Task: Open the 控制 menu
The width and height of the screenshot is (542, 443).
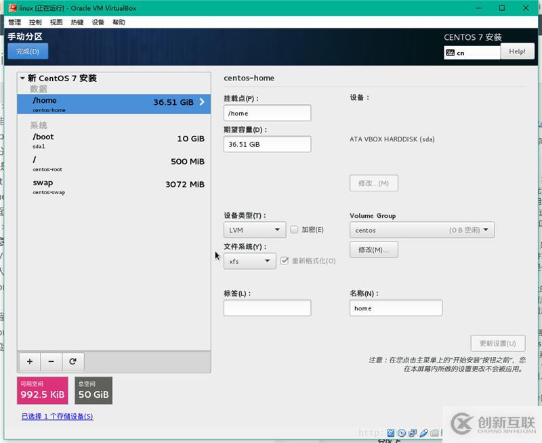Action: point(35,22)
